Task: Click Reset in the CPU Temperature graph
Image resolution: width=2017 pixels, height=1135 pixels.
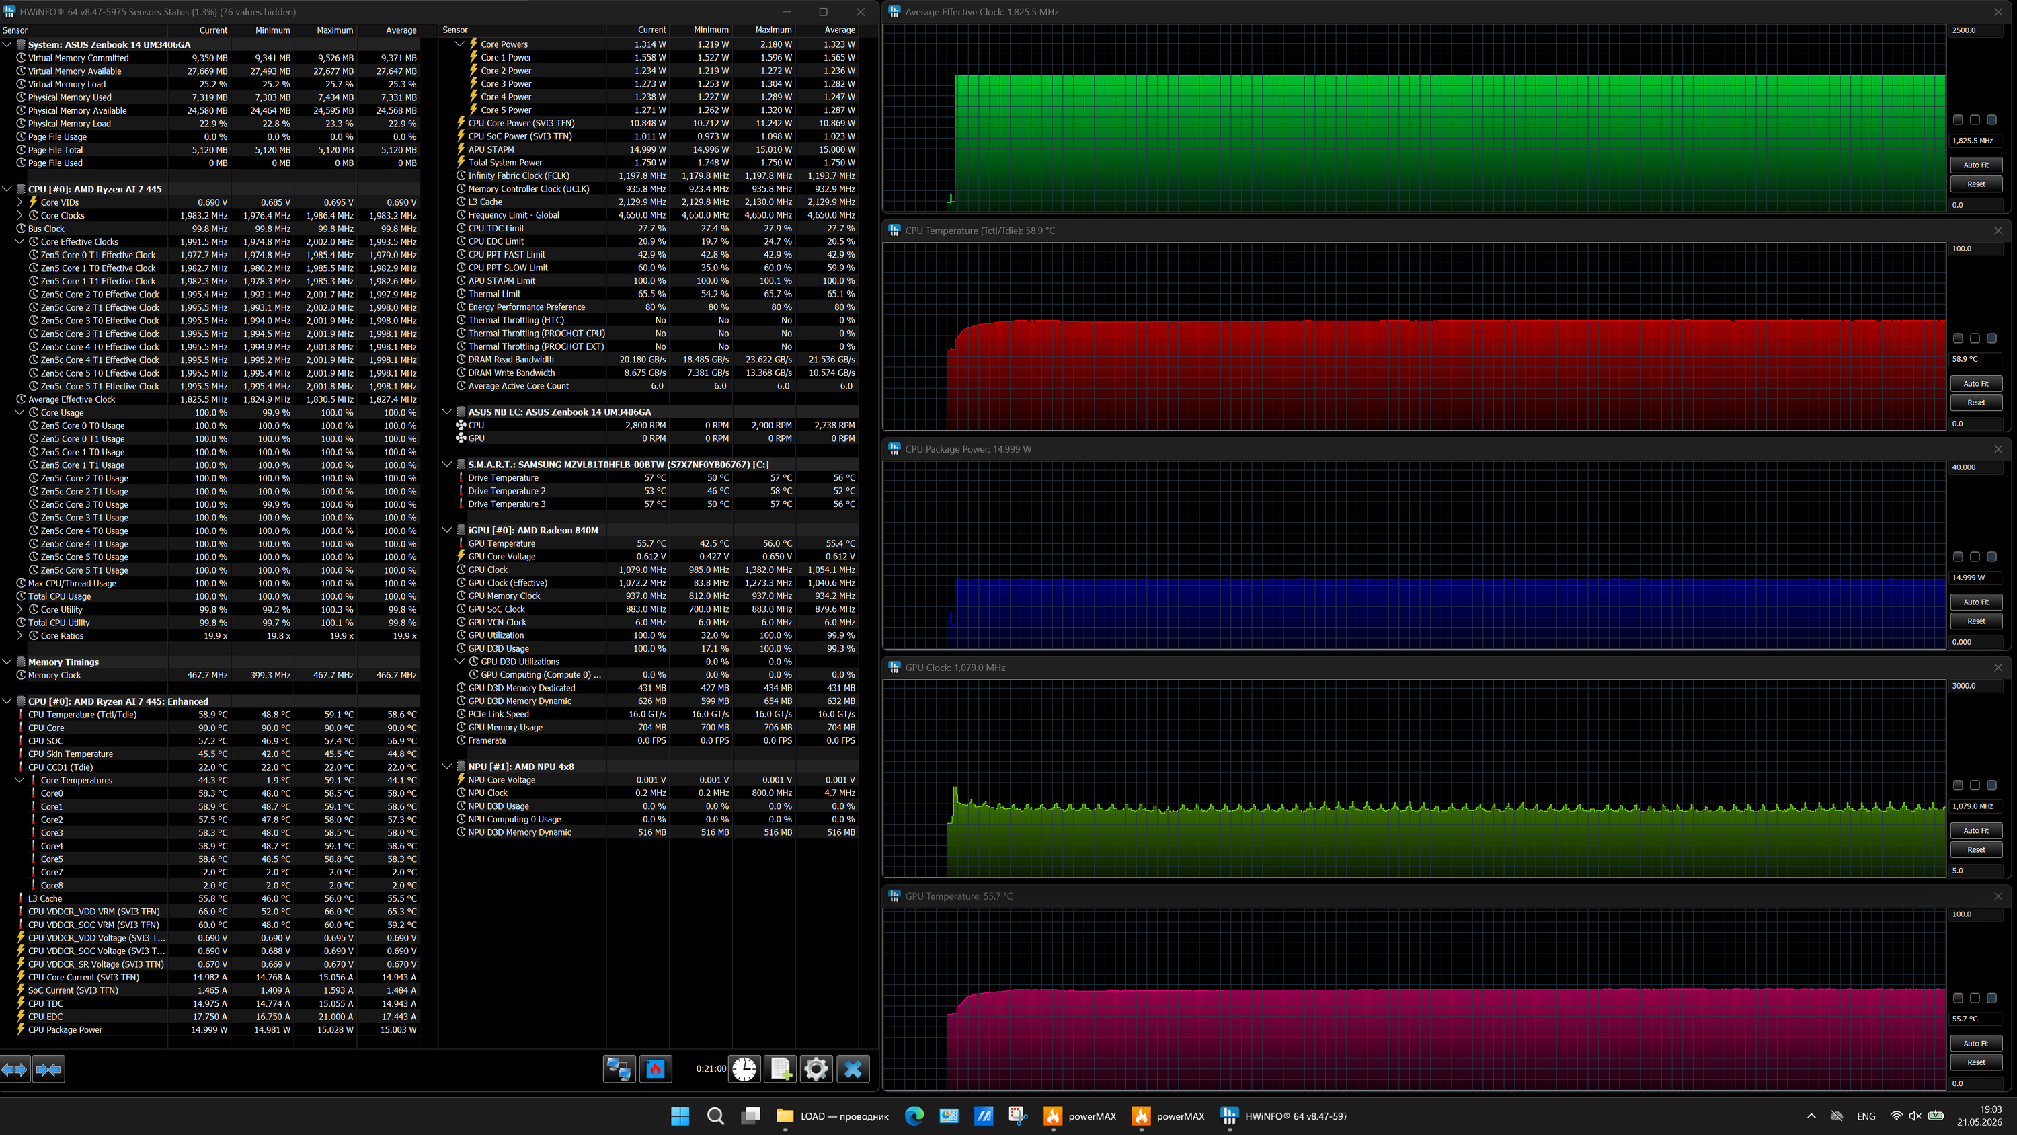Action: pyautogui.click(x=1975, y=403)
